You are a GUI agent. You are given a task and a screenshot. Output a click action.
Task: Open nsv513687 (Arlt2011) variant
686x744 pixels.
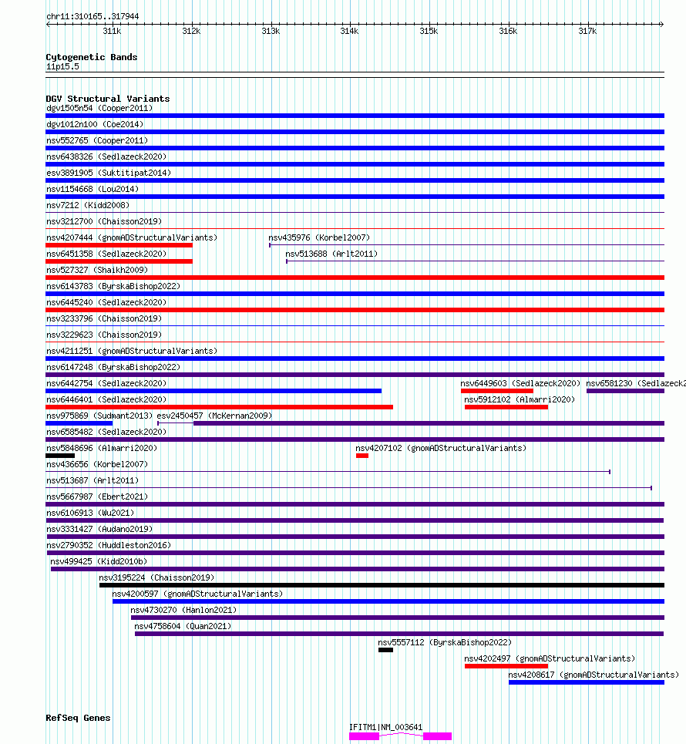point(92,480)
